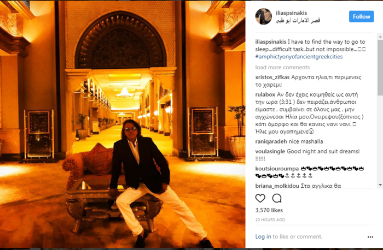Visit commenter rulabox profile

(265, 94)
